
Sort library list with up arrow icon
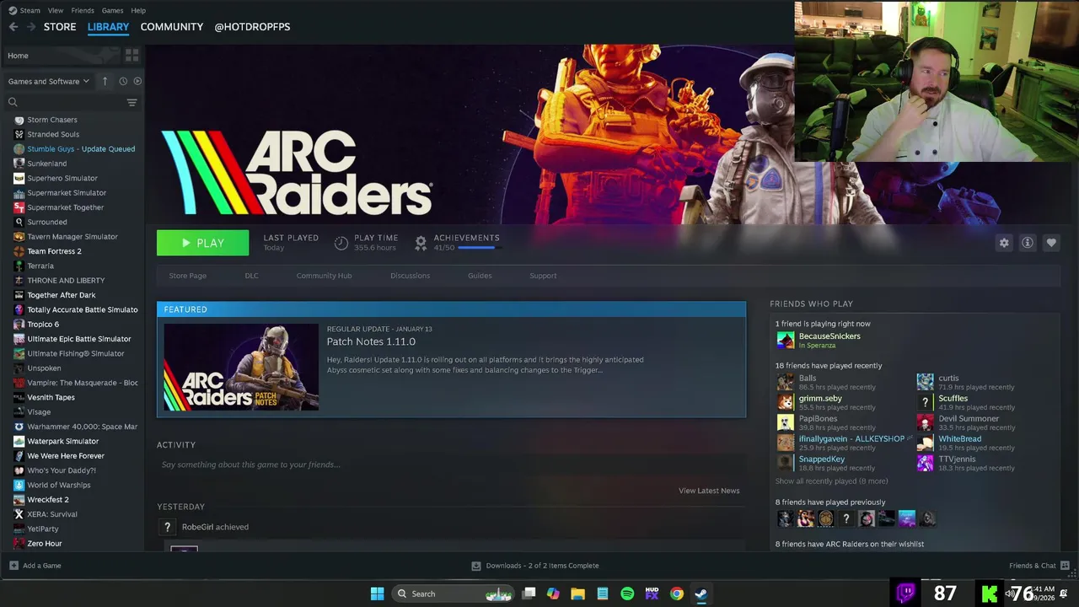point(105,81)
